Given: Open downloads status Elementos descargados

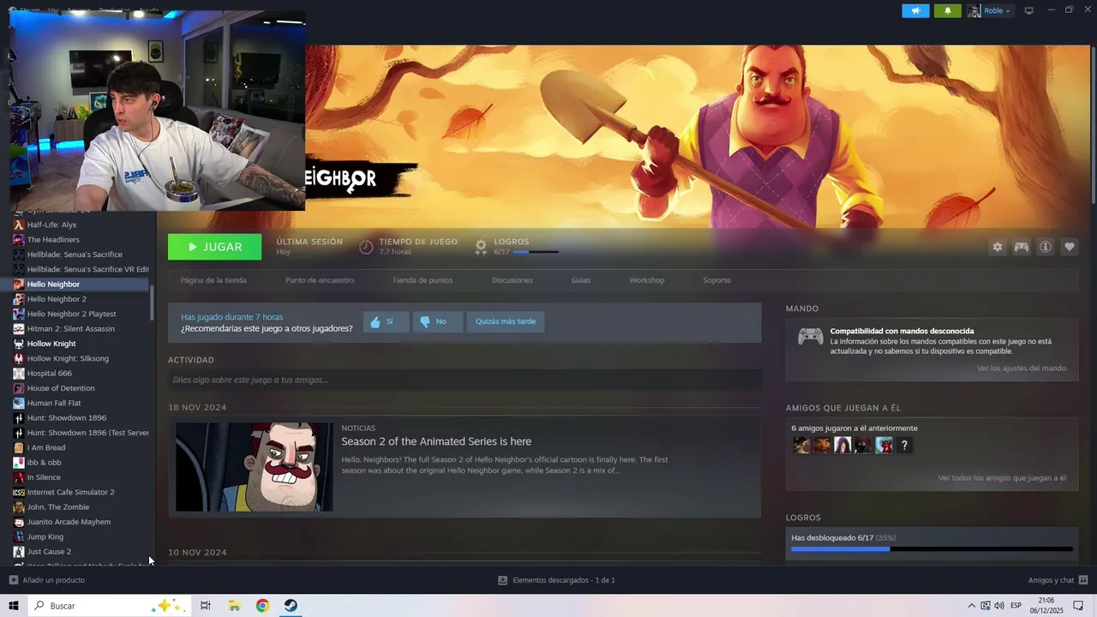Looking at the screenshot, I should [x=556, y=580].
